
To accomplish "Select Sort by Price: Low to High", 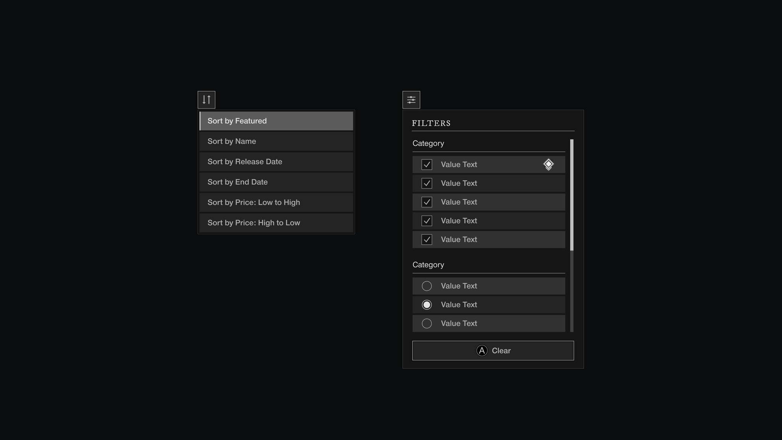I will 276,202.
